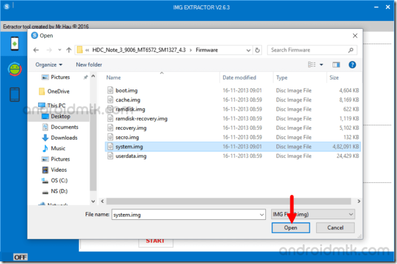The image size is (397, 264).
Task: Minimize the IMG Extractor window
Action: tap(376, 7)
